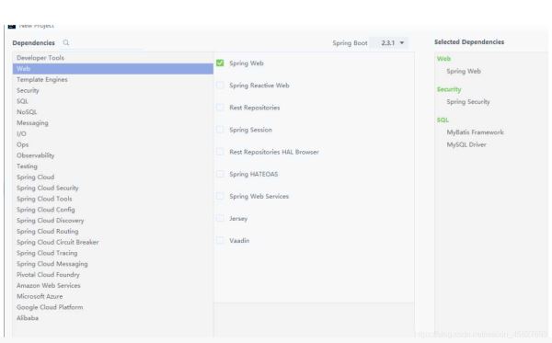The width and height of the screenshot is (552, 343).
Task: Click the Spring Web label in the middle list
Action: click(x=247, y=63)
